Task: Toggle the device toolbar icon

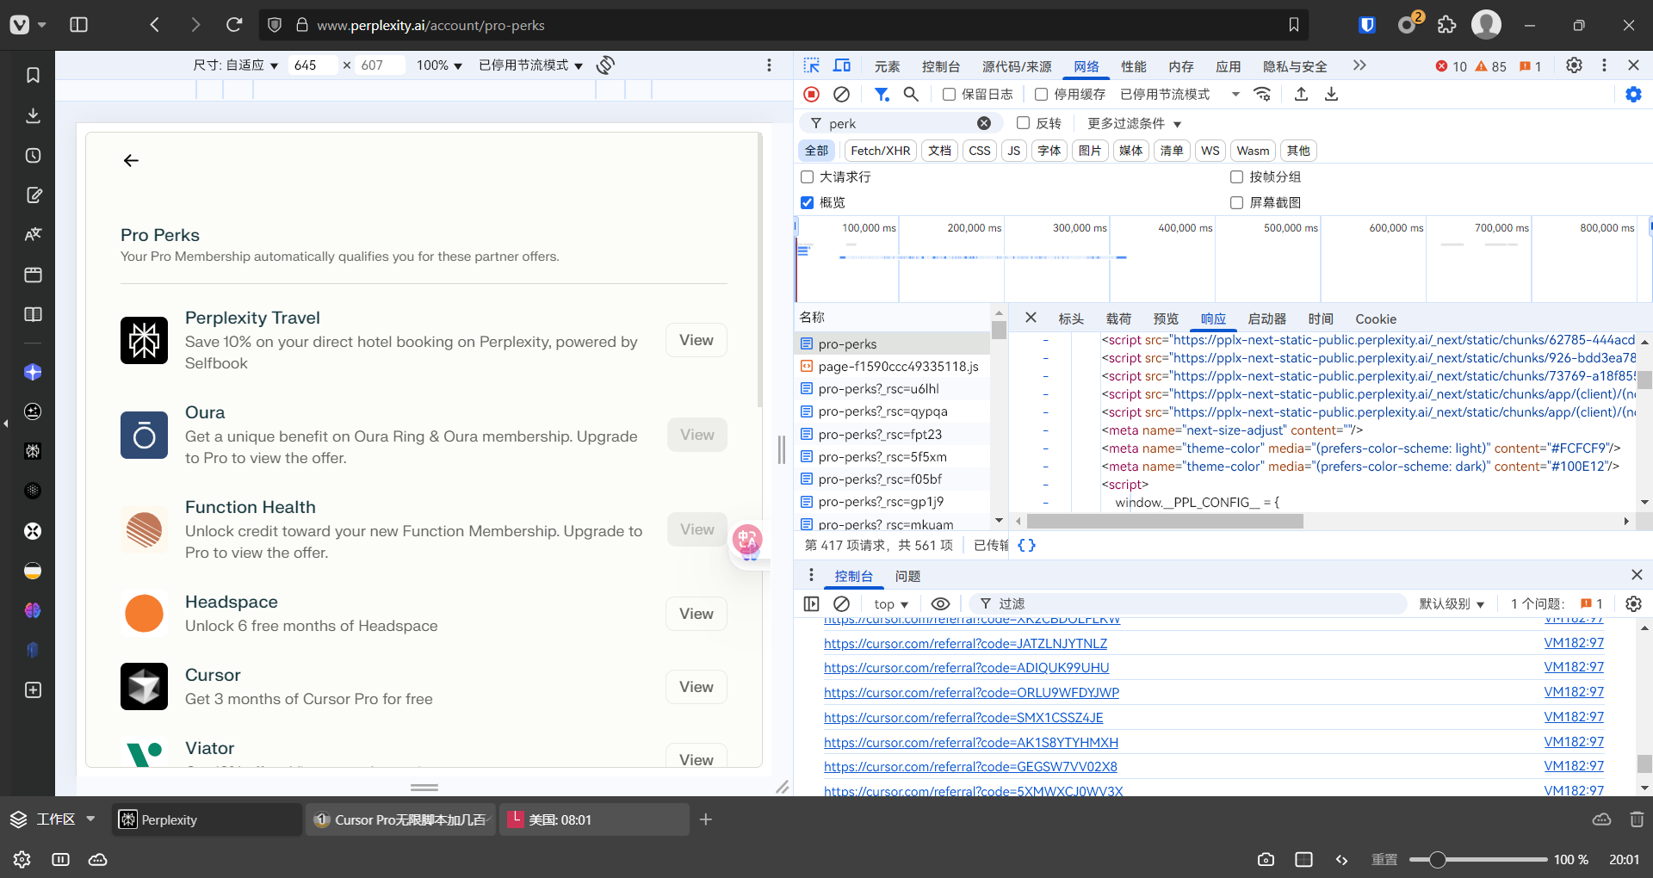Action: click(x=842, y=65)
